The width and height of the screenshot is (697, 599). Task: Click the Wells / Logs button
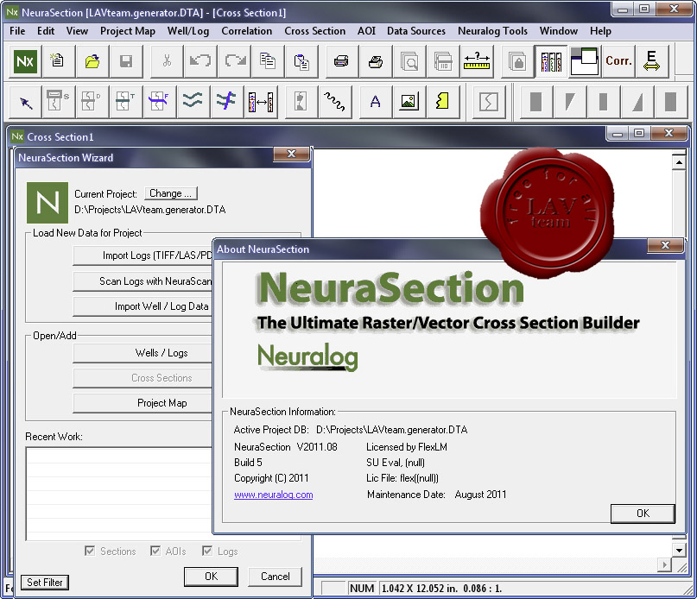143,353
